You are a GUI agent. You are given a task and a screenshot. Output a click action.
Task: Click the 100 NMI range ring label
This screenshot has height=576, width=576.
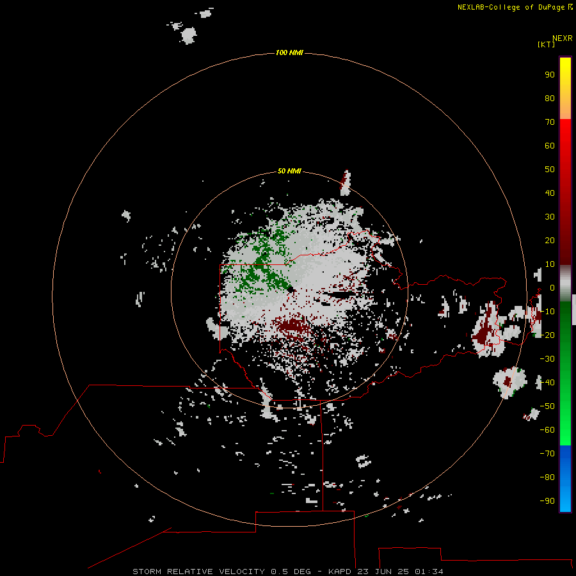289,52
